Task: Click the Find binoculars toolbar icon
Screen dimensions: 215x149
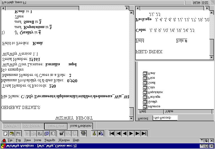Action: pyautogui.click(x=62, y=133)
